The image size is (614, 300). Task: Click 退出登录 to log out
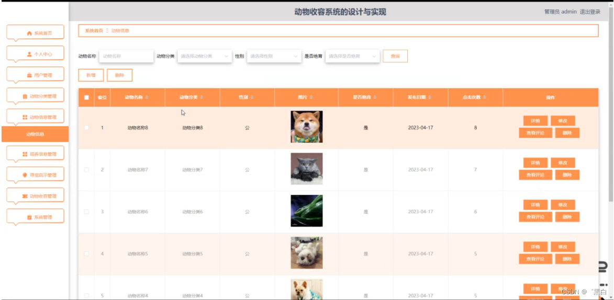[x=590, y=11]
